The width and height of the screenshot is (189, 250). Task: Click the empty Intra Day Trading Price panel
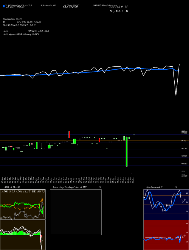(x=76, y=212)
